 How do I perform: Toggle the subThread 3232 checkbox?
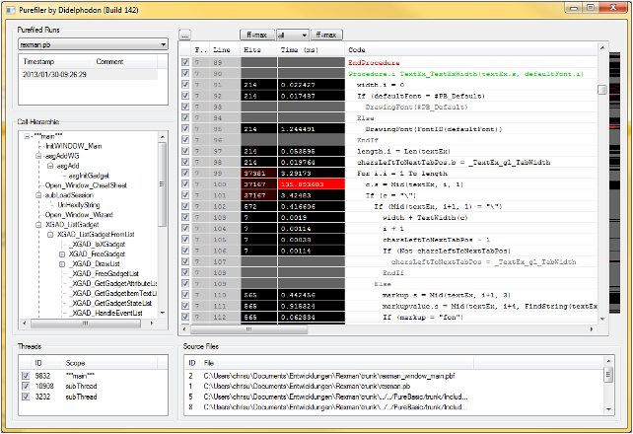click(26, 397)
